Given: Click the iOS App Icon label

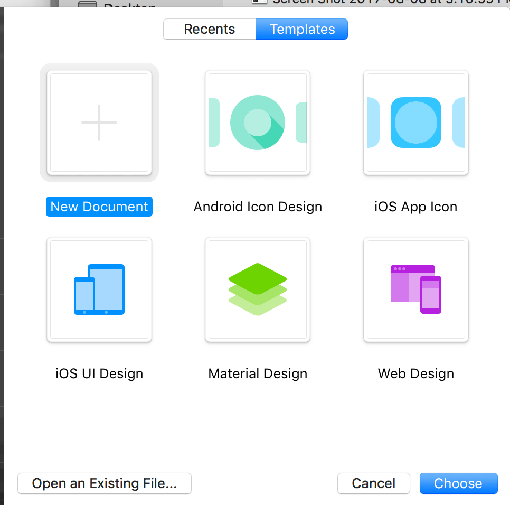Looking at the screenshot, I should 416,207.
